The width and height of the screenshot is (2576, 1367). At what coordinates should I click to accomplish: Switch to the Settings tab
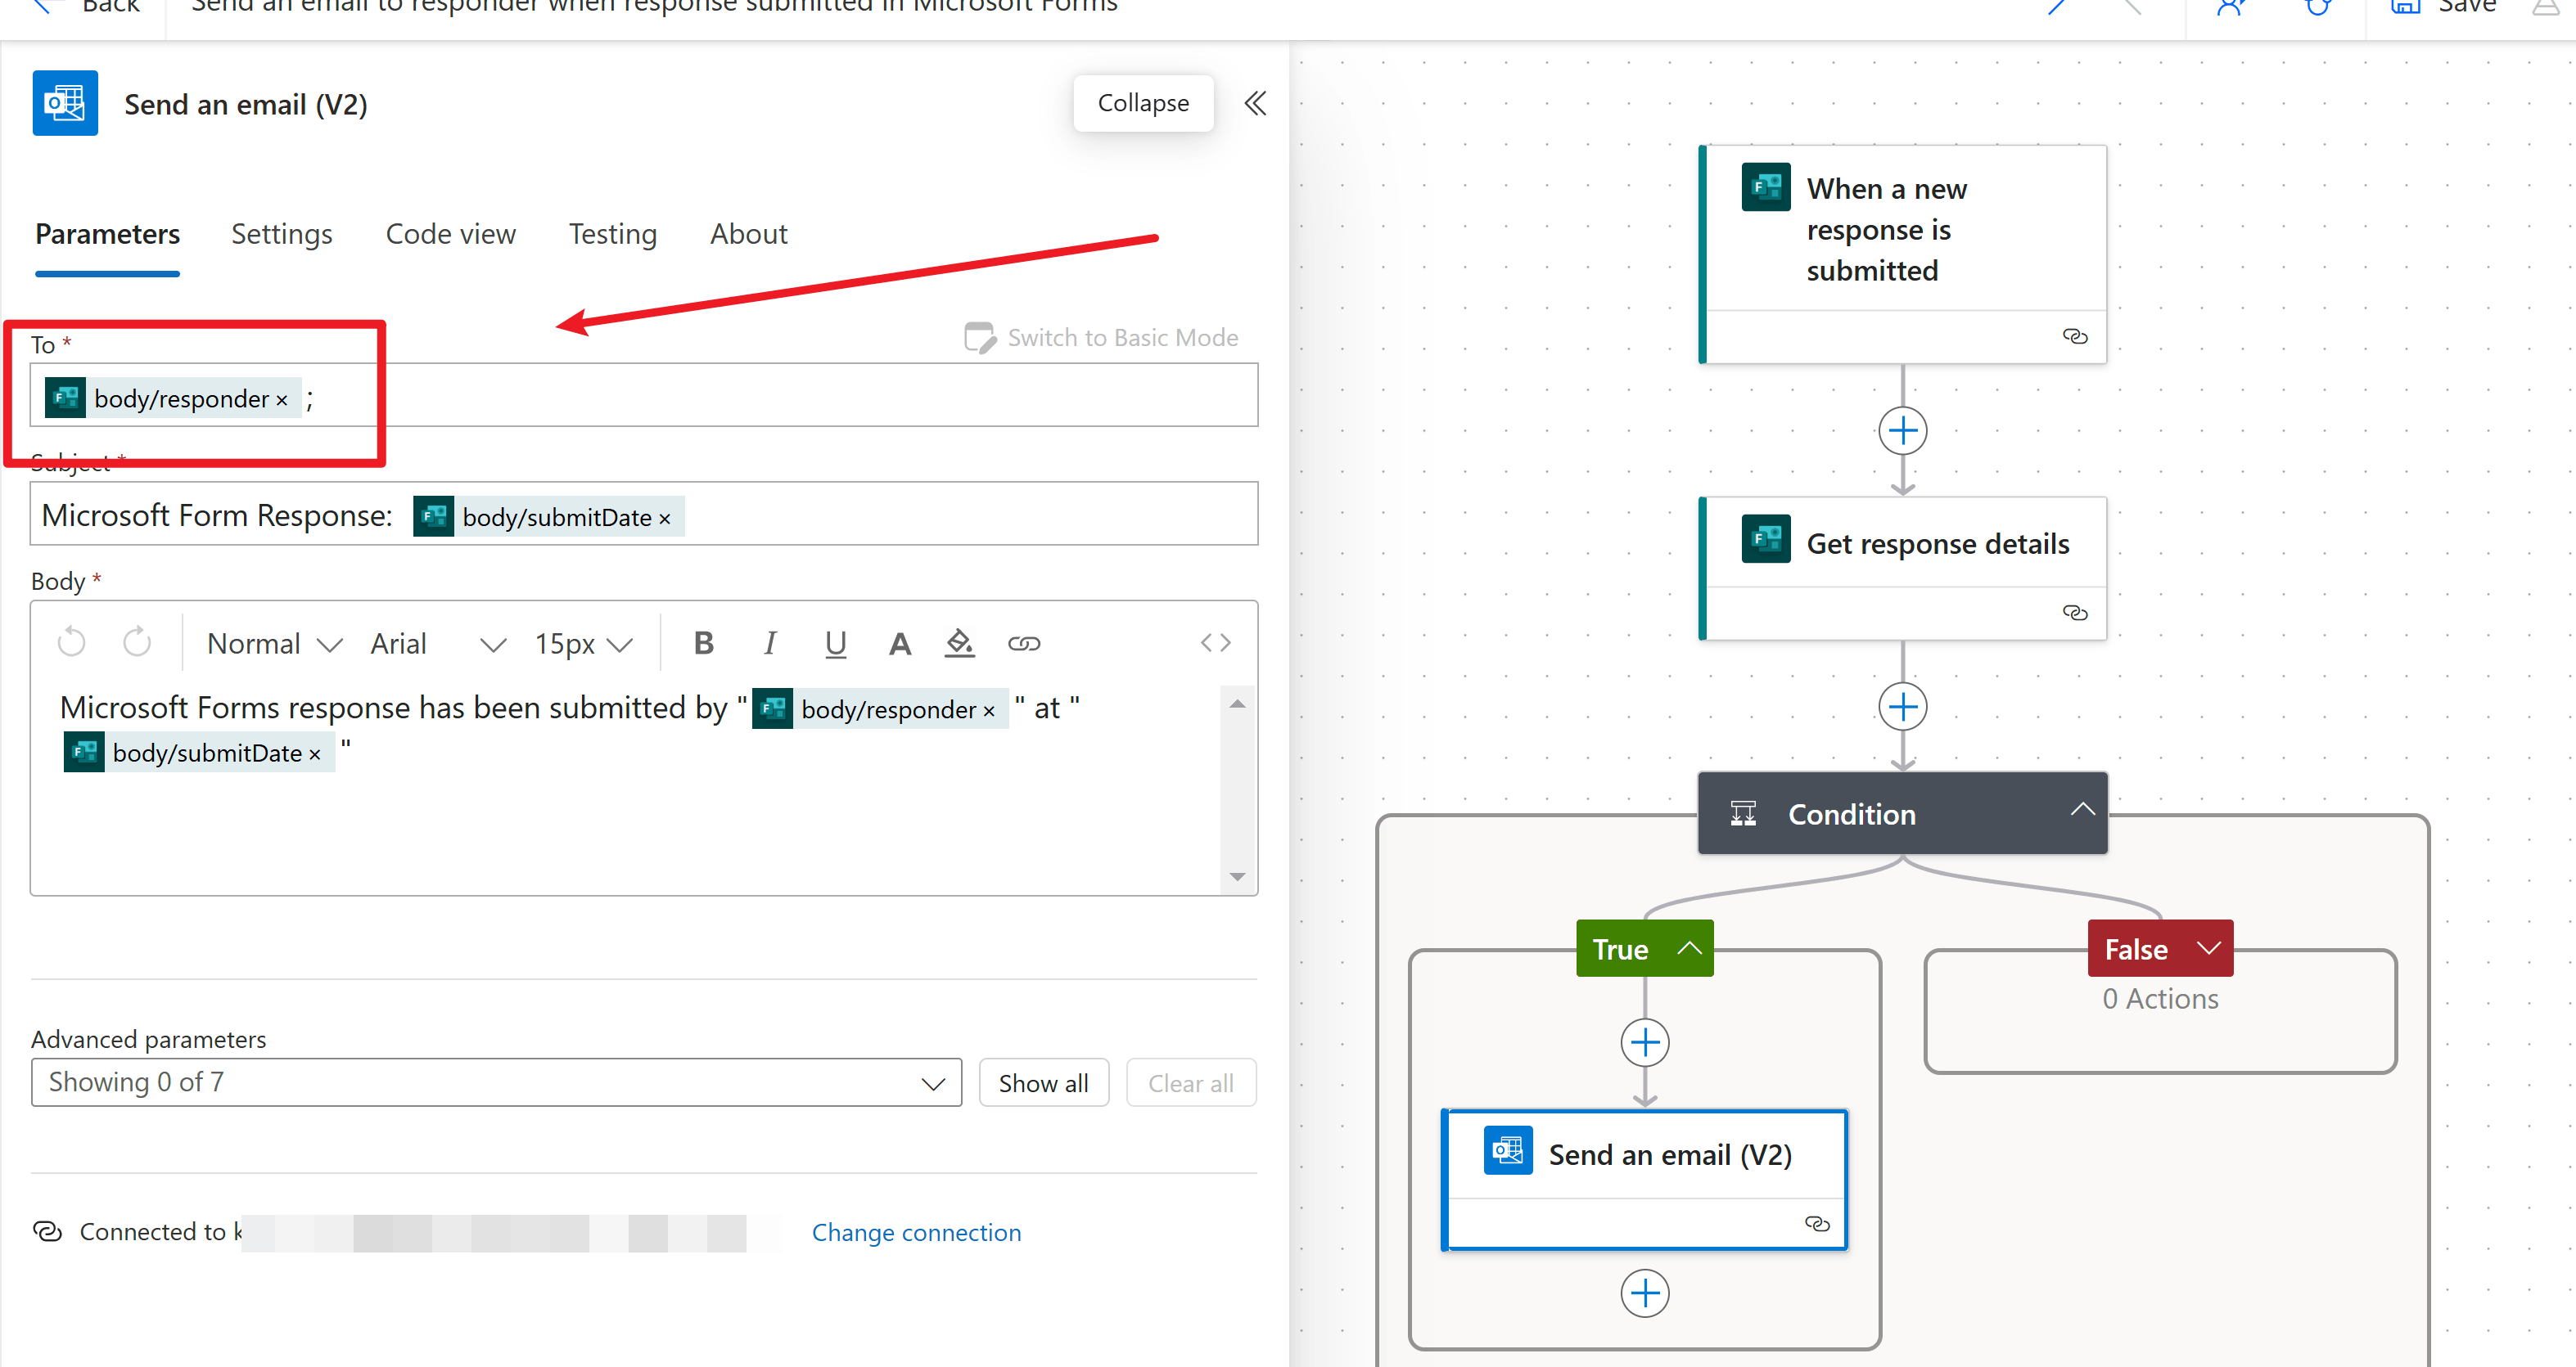point(281,234)
